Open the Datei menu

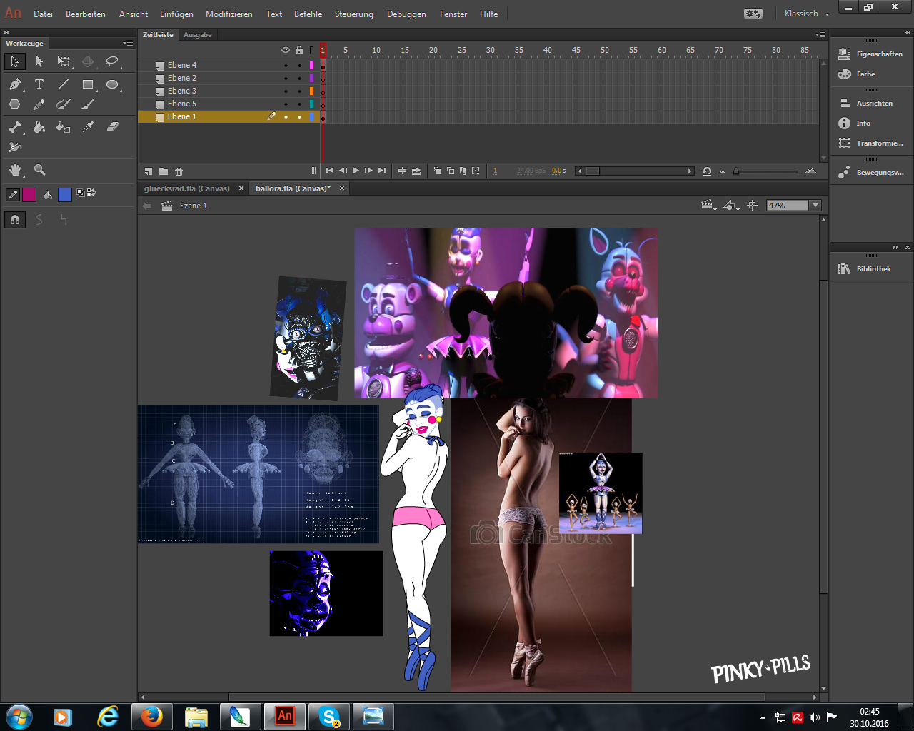coord(43,14)
